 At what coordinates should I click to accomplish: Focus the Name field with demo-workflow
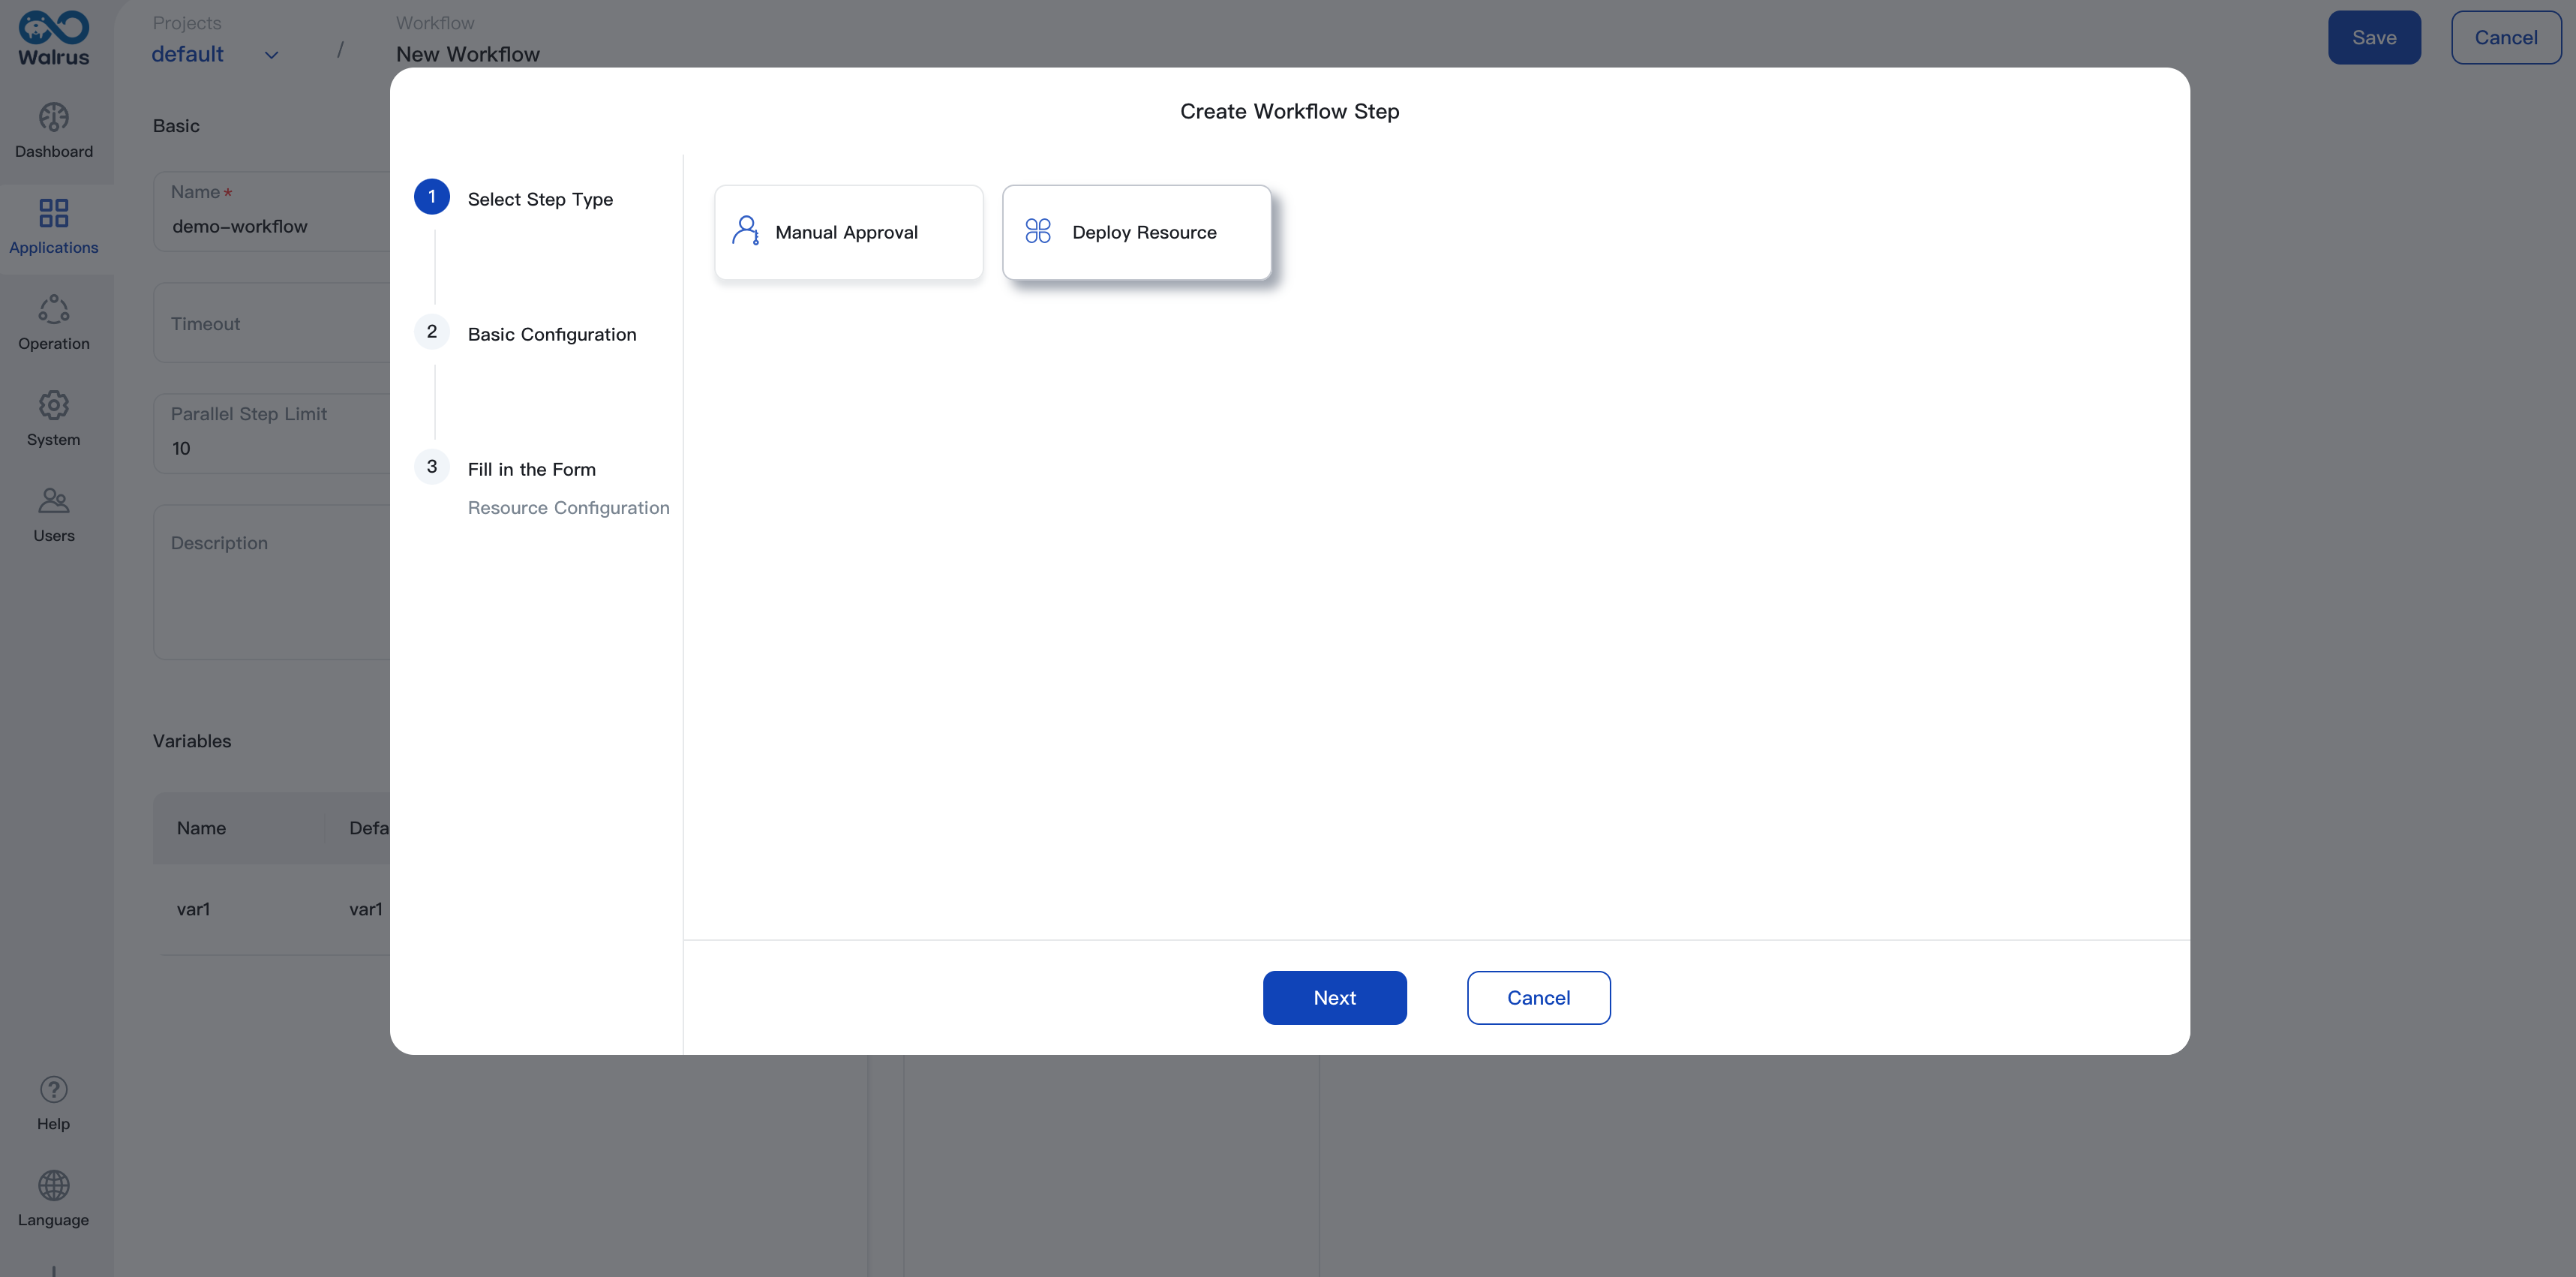pos(272,211)
